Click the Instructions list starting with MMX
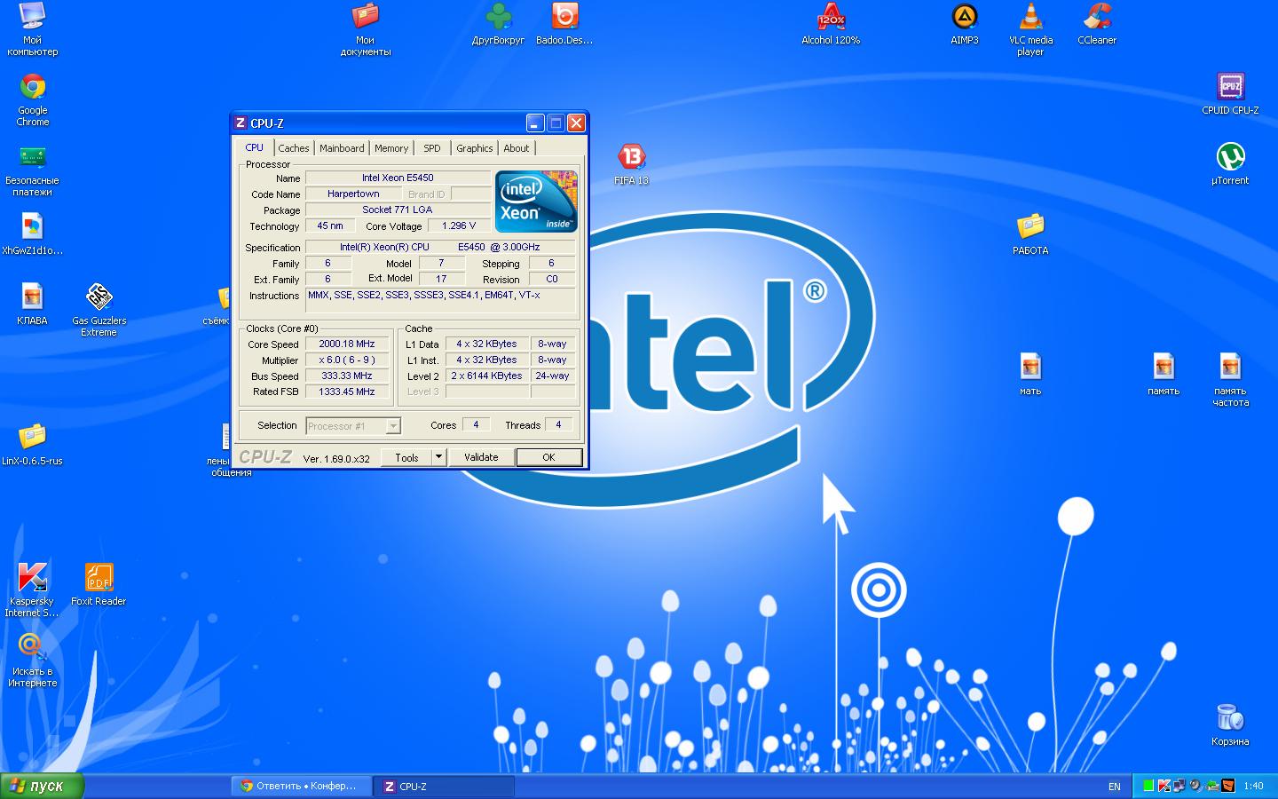Viewport: 1278px width, 799px height. (441, 300)
